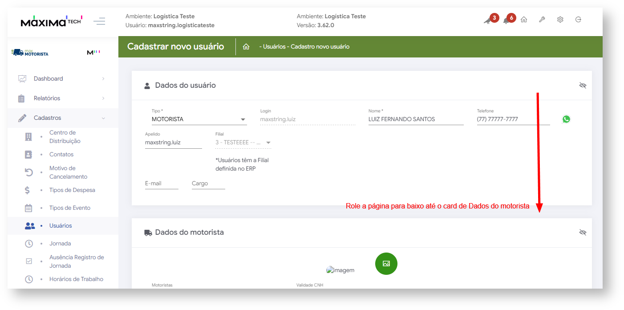Viewport: 624px width, 310px height.
Task: Click the Nome field LUIZ FERNANDO SANTOS
Action: pyautogui.click(x=416, y=119)
